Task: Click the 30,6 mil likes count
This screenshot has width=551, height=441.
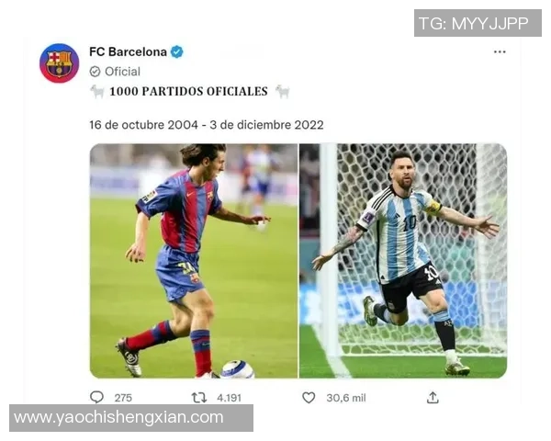Action: coord(346,398)
